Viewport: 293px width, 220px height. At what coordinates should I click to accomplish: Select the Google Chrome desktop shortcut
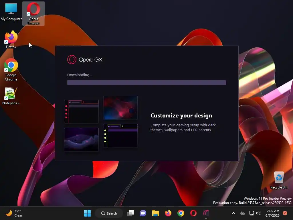pyautogui.click(x=11, y=70)
